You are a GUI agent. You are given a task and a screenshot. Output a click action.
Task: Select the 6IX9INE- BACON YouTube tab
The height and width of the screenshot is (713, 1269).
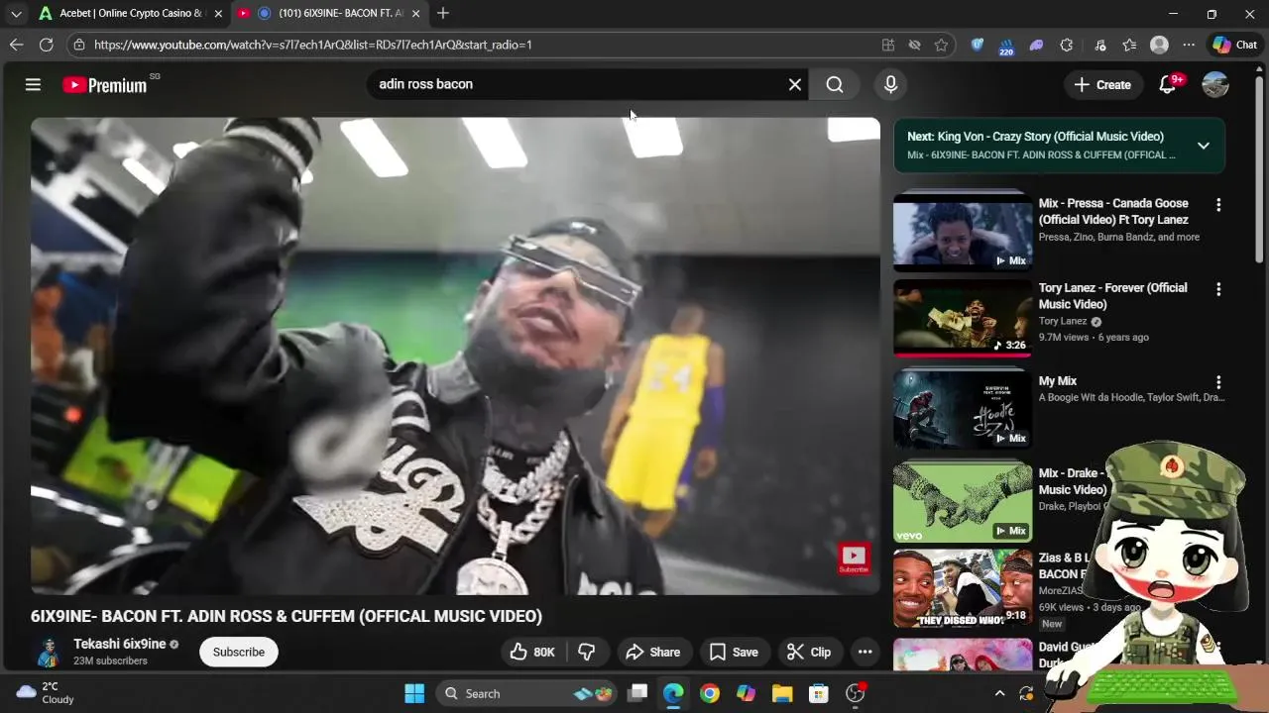(330, 14)
